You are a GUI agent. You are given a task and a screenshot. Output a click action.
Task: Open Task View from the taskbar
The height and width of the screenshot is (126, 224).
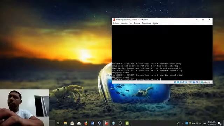pos(58,123)
